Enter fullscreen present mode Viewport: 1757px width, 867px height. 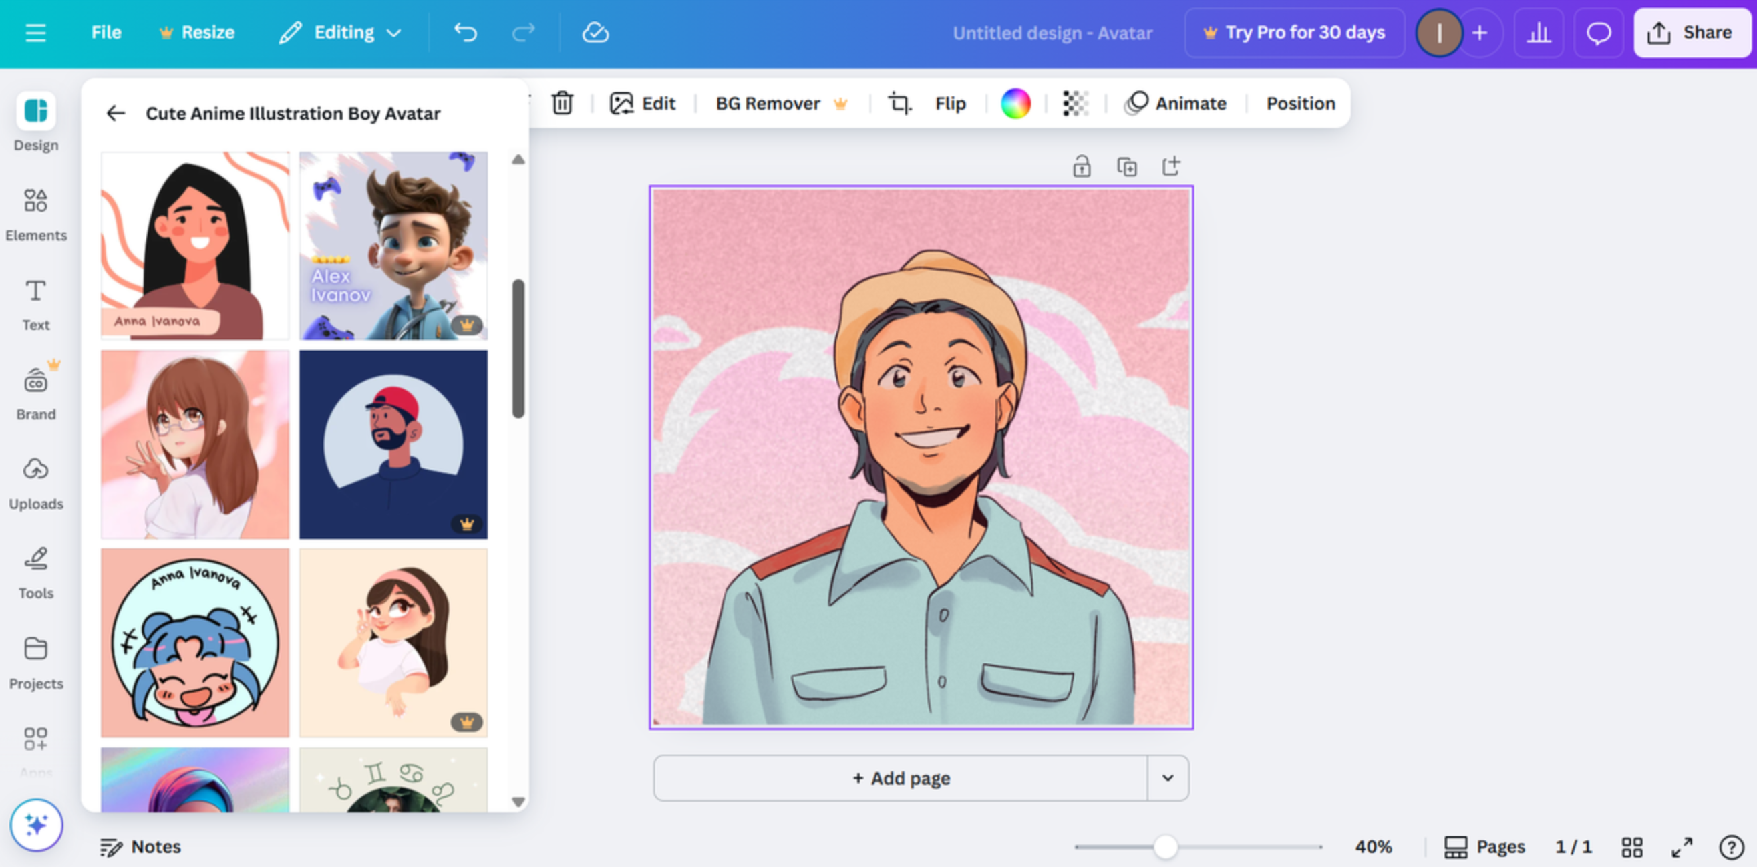pyautogui.click(x=1682, y=846)
